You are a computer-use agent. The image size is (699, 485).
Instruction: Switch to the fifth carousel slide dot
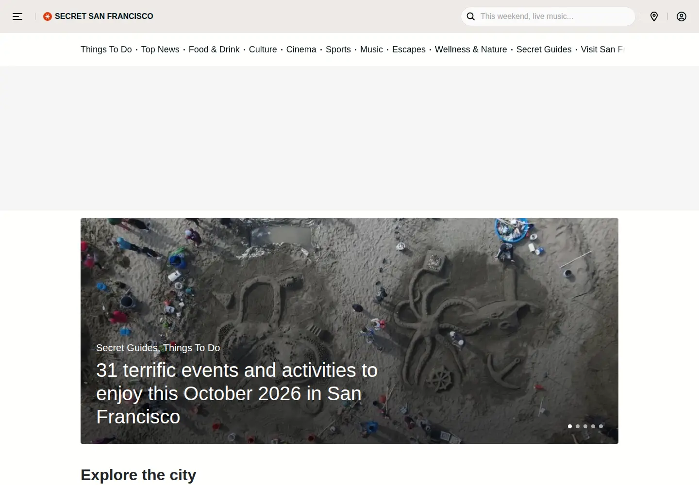[x=601, y=426]
